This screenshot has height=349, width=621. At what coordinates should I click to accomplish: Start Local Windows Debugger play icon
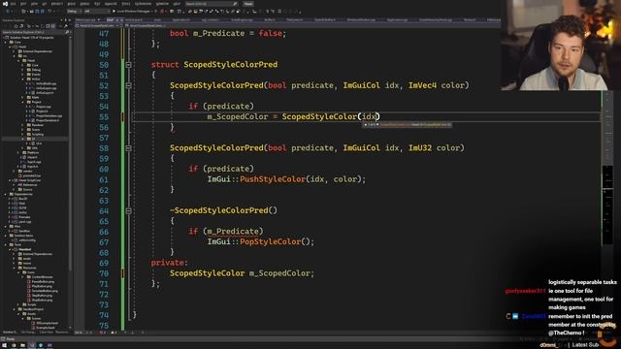(114, 11)
